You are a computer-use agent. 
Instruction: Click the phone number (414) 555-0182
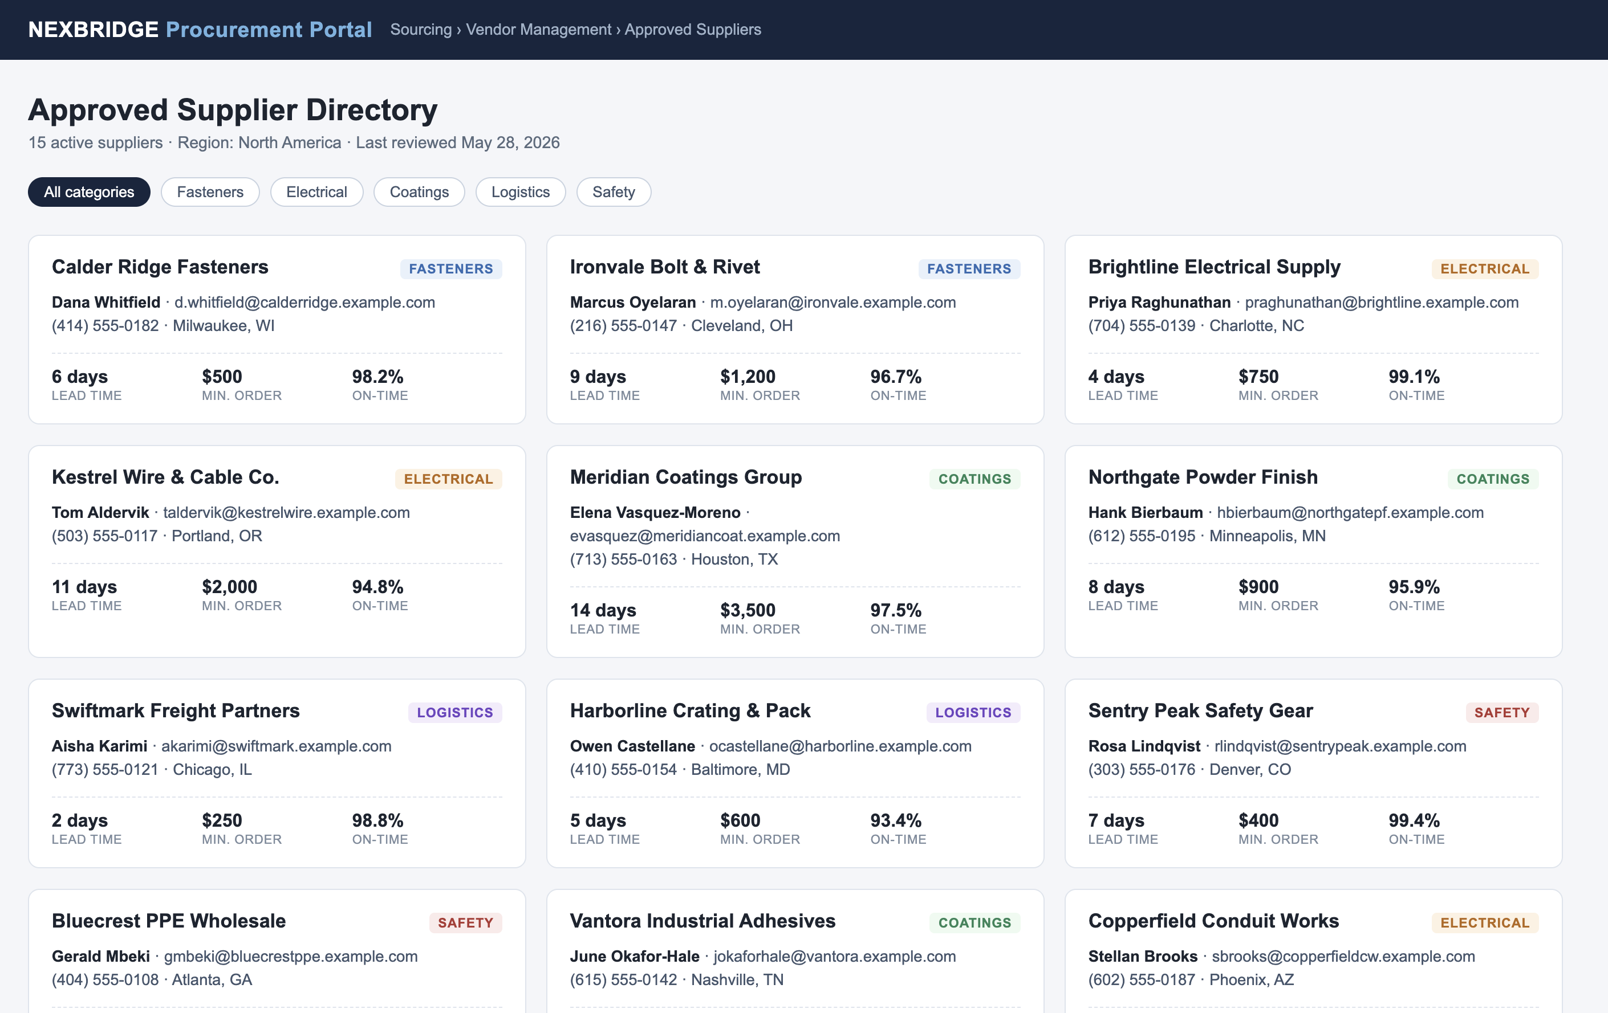click(105, 326)
